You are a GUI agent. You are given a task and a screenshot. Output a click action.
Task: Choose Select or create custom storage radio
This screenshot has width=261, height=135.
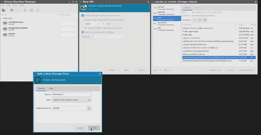(x=83, y=32)
